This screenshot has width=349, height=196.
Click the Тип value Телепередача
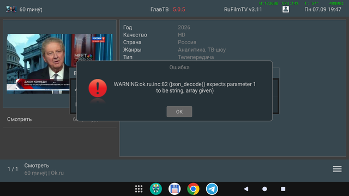(196, 57)
